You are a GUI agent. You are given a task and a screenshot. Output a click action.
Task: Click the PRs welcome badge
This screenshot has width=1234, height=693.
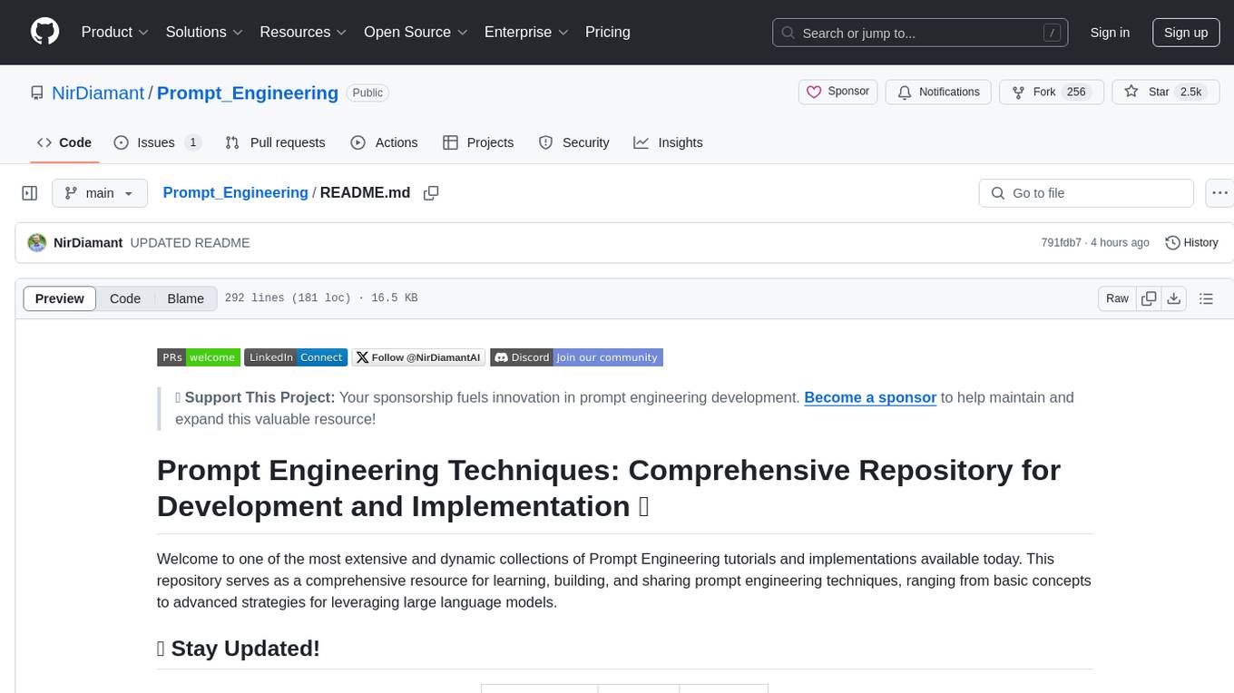point(199,357)
